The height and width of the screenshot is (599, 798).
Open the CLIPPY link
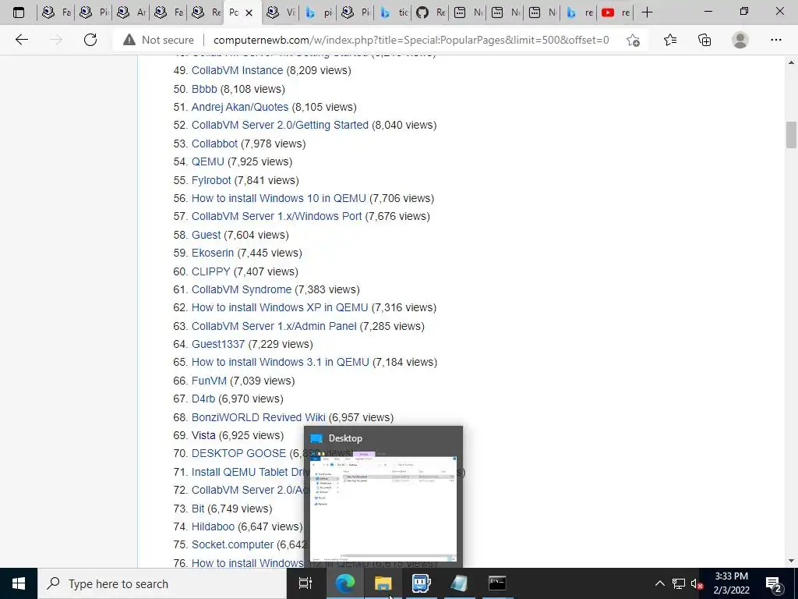point(210,271)
